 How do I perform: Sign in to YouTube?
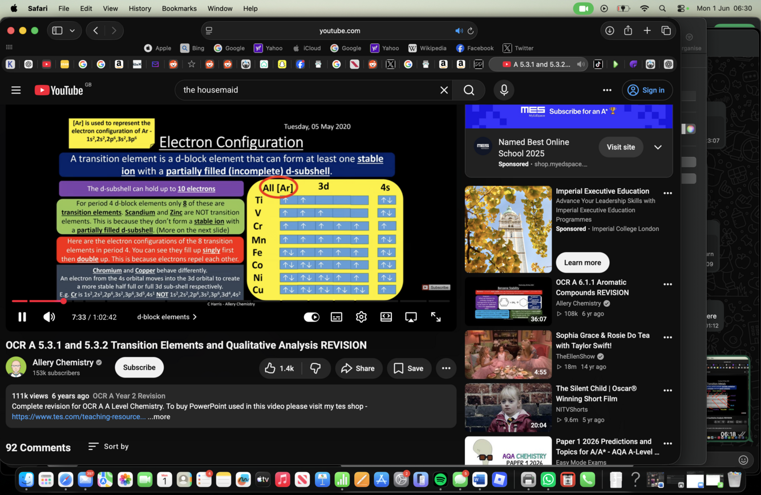[647, 90]
